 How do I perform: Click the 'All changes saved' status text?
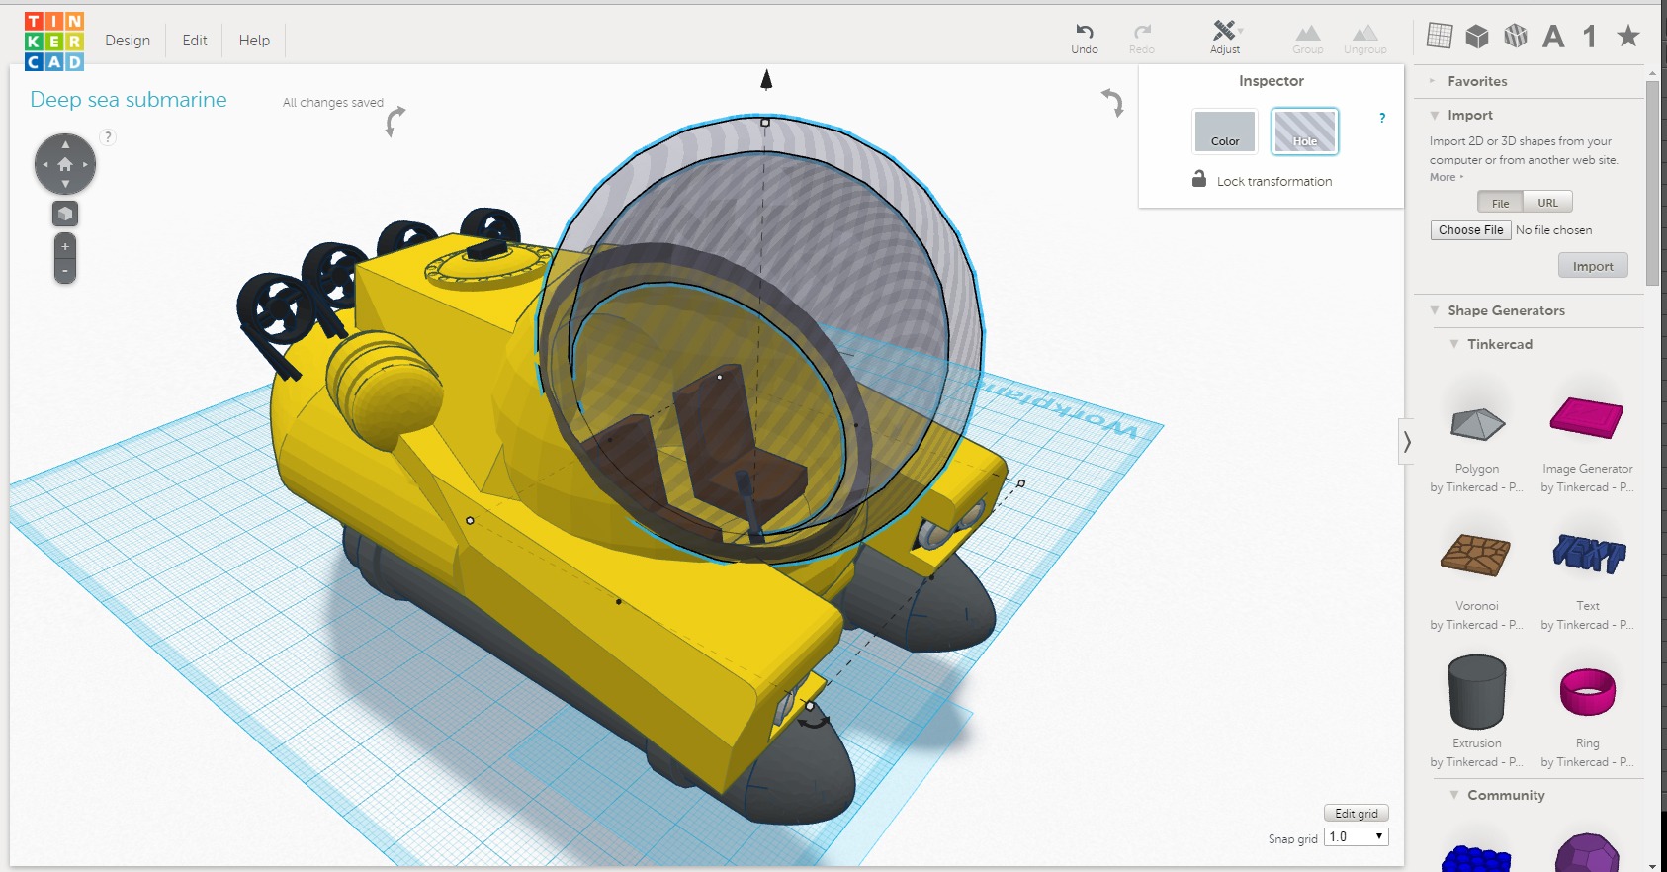tap(333, 102)
